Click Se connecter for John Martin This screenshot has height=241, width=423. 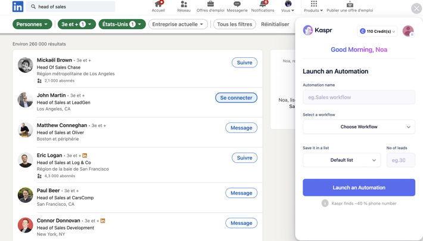[x=236, y=98]
